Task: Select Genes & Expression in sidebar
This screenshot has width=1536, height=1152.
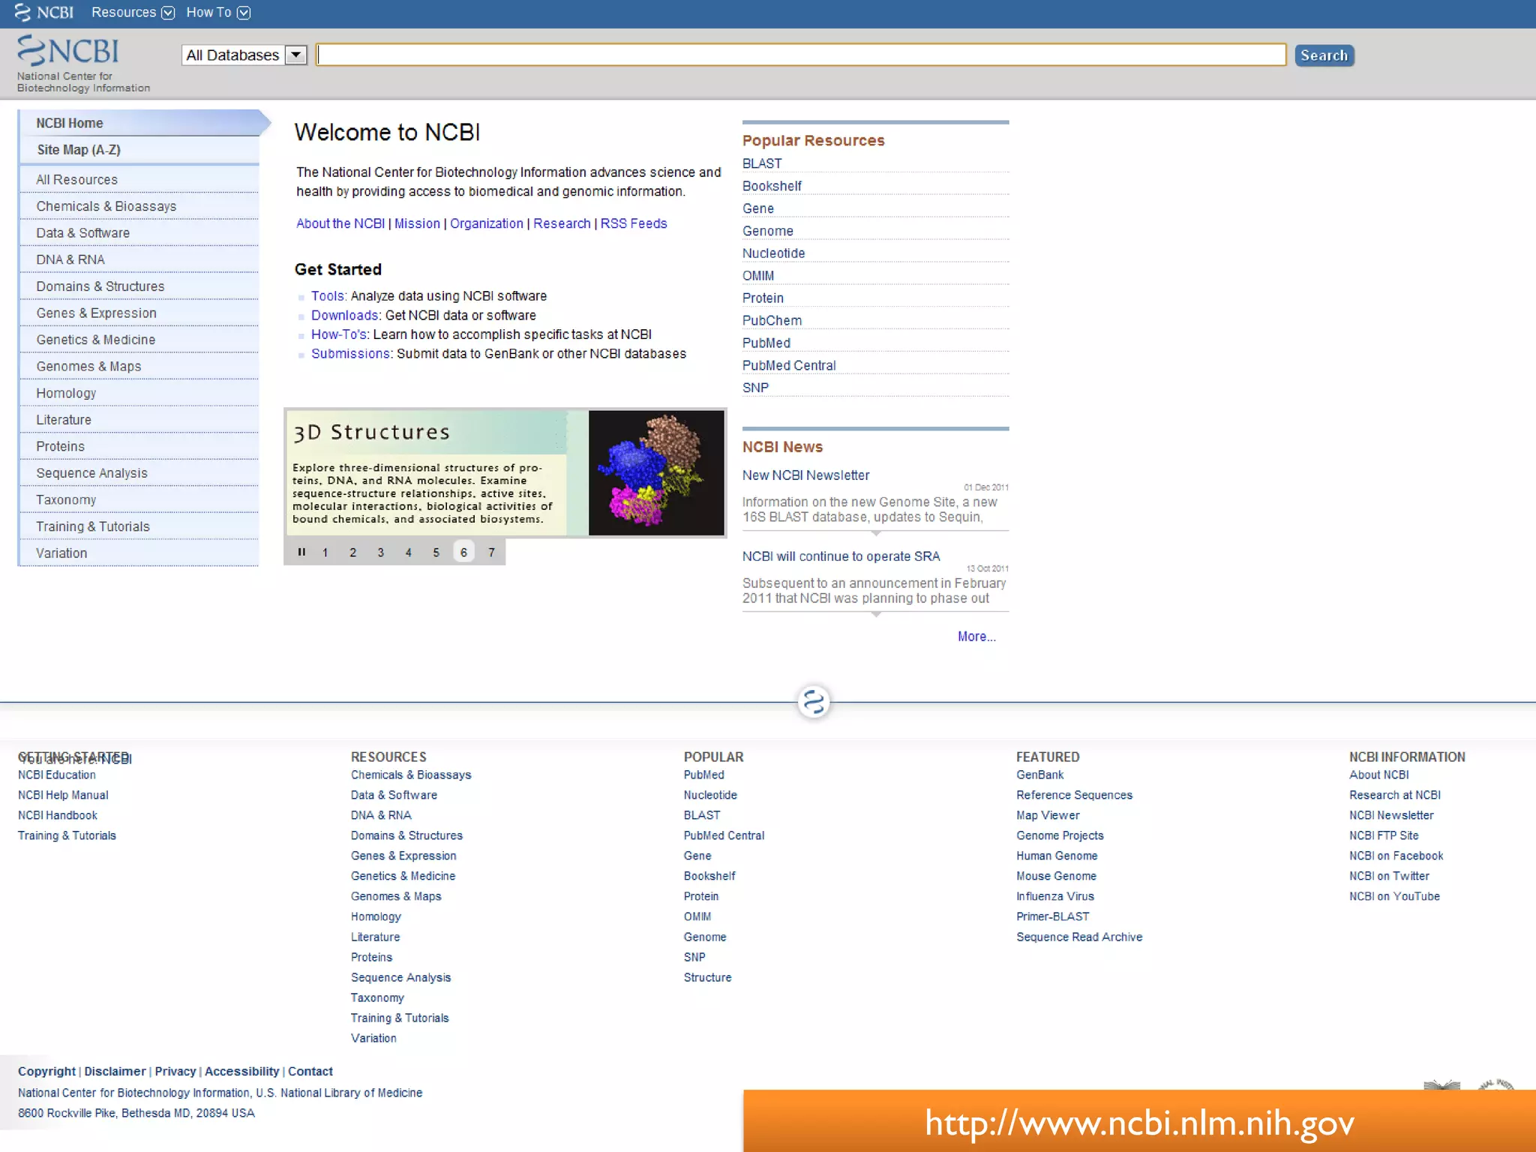Action: pos(139,313)
